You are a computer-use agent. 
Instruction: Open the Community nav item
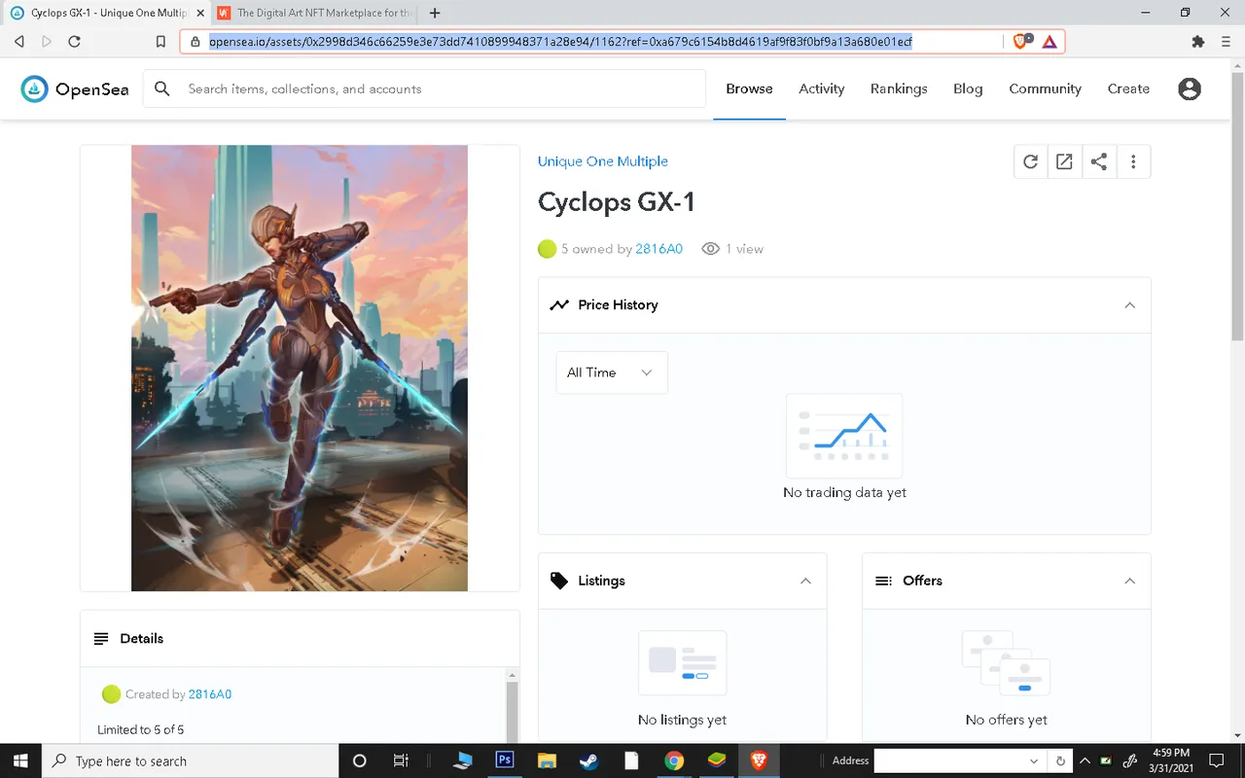pyautogui.click(x=1045, y=88)
